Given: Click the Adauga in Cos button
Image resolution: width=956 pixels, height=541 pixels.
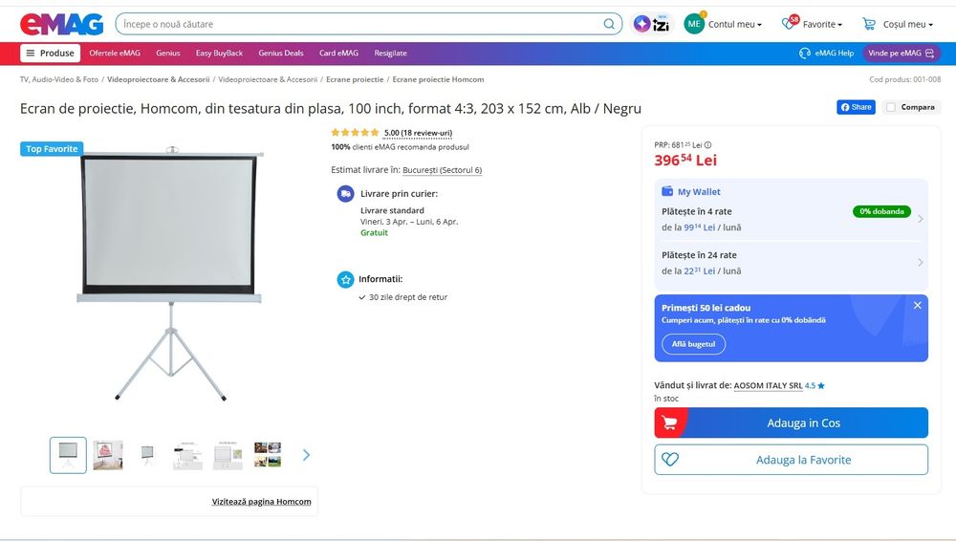Looking at the screenshot, I should [792, 422].
